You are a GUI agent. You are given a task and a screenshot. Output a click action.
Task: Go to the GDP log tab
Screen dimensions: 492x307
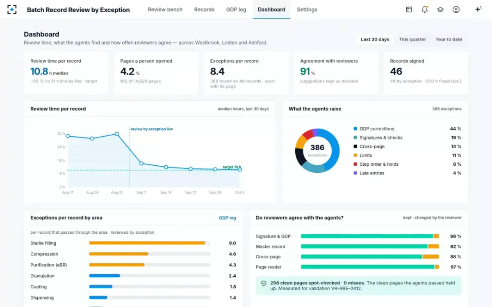pyautogui.click(x=236, y=9)
